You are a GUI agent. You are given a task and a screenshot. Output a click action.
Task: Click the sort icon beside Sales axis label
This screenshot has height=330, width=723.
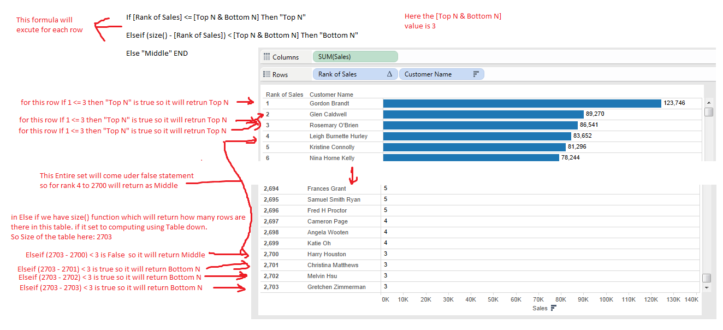click(x=553, y=308)
